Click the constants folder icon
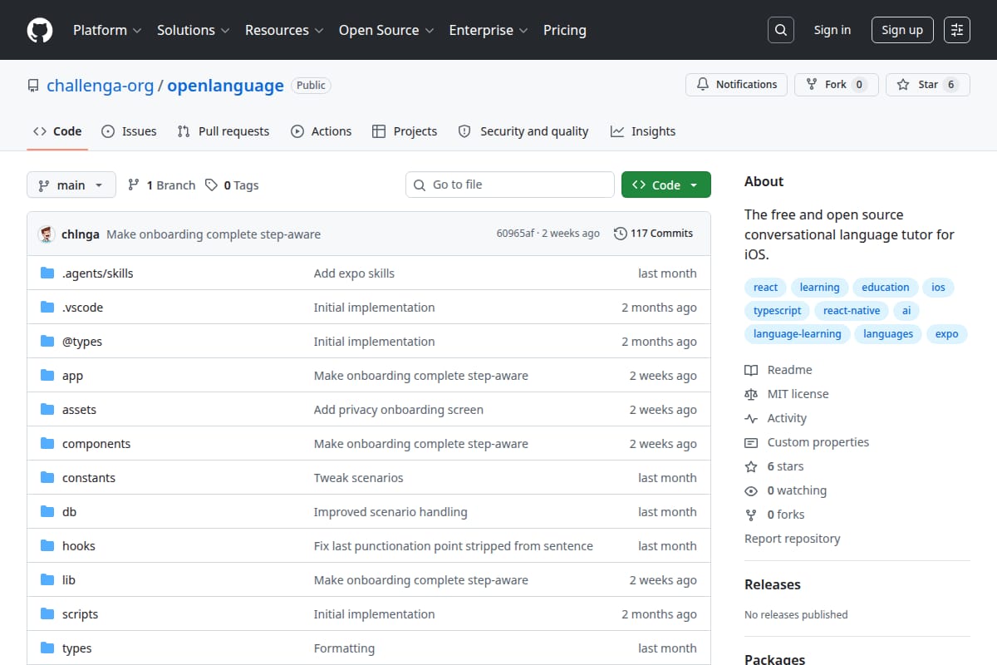The width and height of the screenshot is (997, 665). pos(47,478)
